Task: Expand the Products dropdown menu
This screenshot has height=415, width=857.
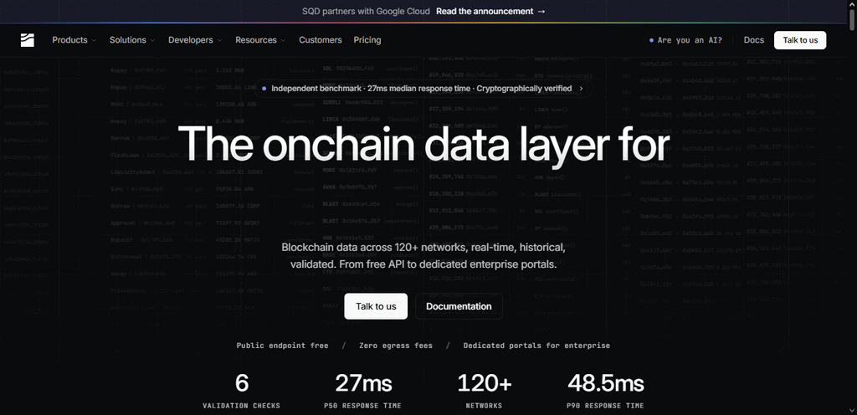Action: pyautogui.click(x=74, y=40)
